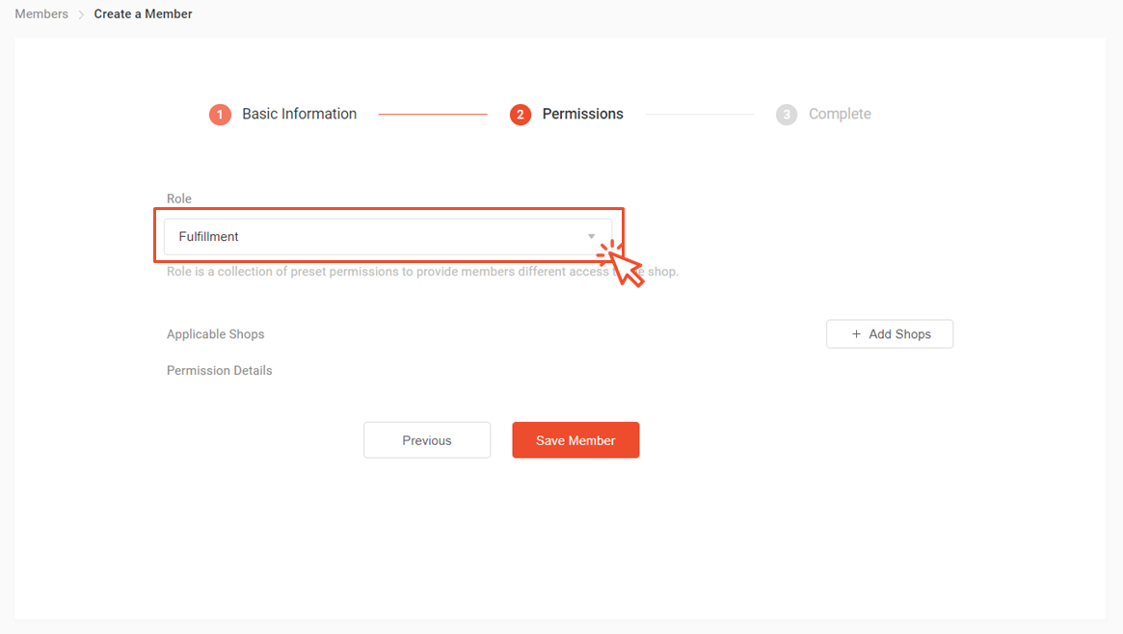The width and height of the screenshot is (1123, 634).
Task: Click the step 1 circle icon
Action: point(220,115)
